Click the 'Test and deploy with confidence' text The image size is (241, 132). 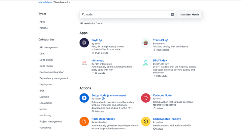coord(170,47)
